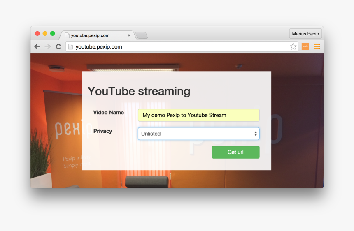Close the youtube.pexip.com tab
The image size is (354, 231).
click(x=129, y=35)
